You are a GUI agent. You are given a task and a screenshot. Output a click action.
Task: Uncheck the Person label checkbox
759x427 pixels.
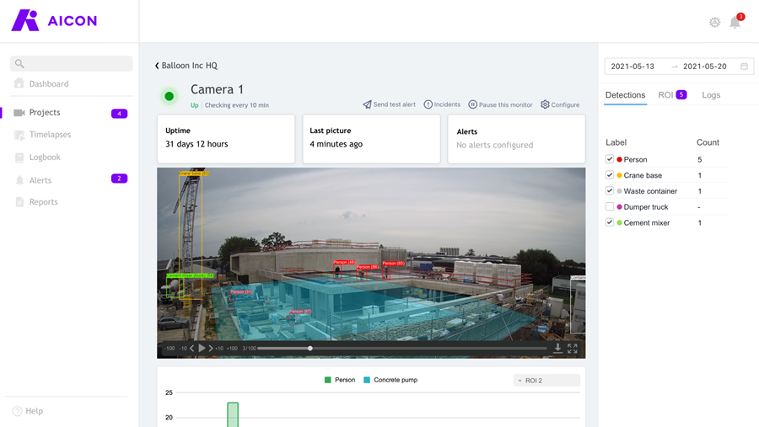[x=610, y=159]
